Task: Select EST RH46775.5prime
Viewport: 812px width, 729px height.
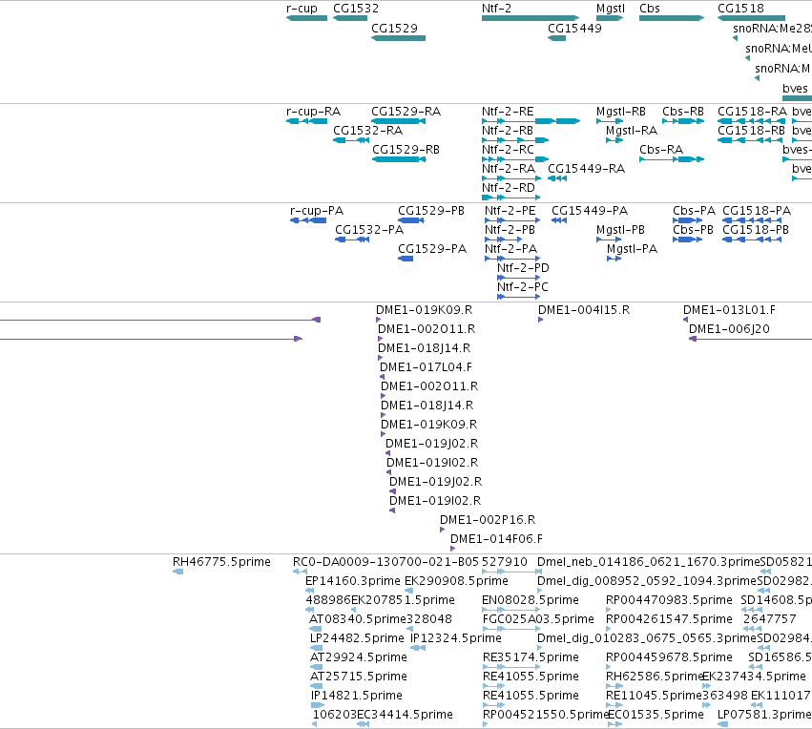Action: [221, 562]
